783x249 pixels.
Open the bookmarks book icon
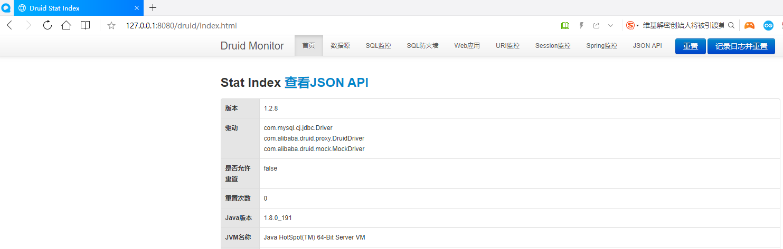coord(85,25)
